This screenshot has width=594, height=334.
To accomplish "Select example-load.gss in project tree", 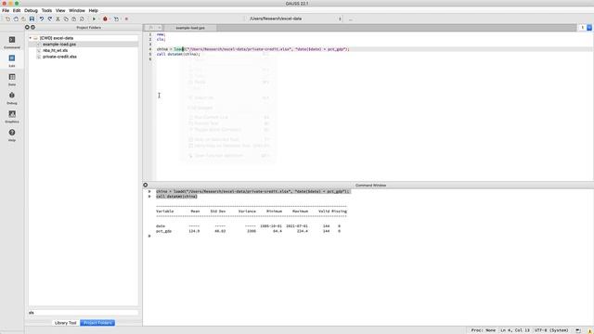I will (59, 45).
